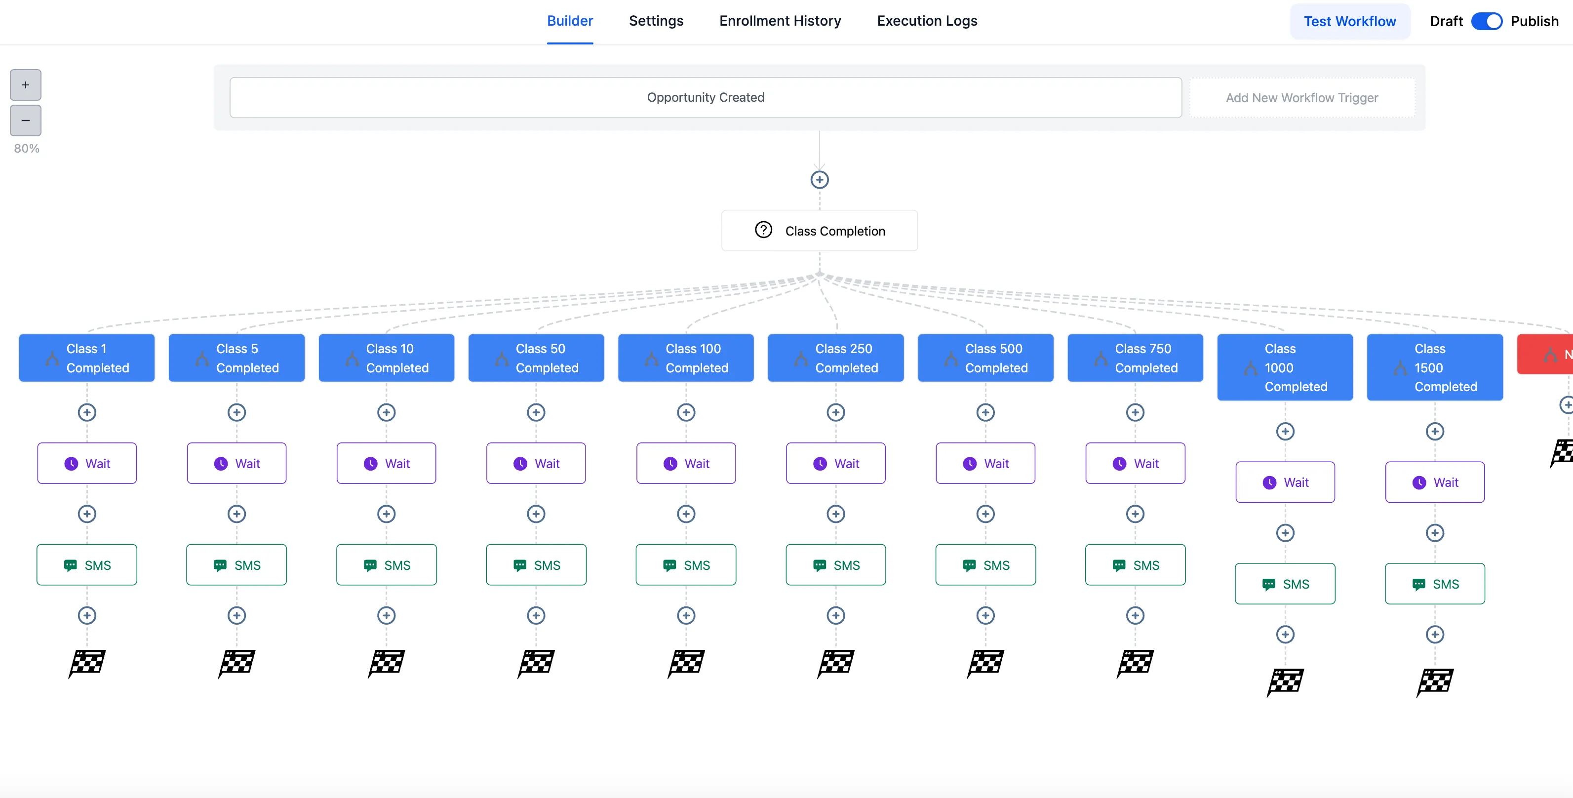This screenshot has height=798, width=1573.
Task: Open the SMS step in Class 750 branch
Action: pyautogui.click(x=1135, y=565)
